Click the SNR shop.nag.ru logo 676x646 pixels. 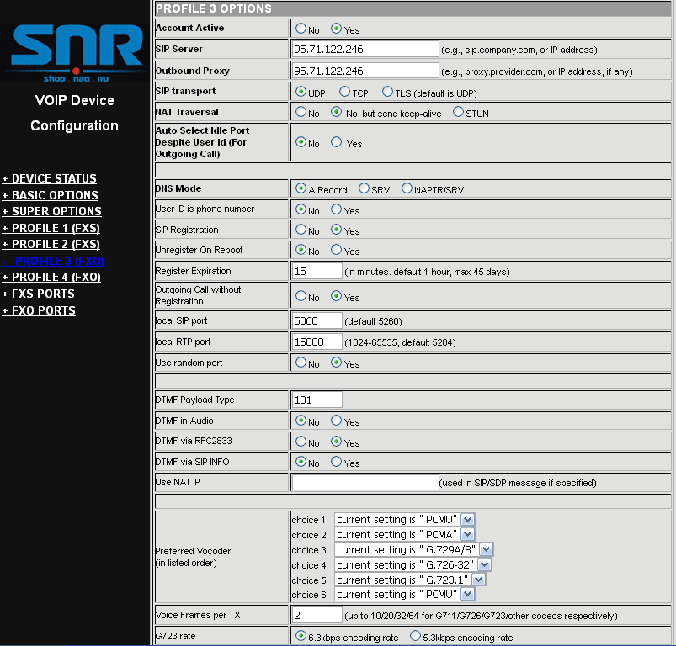pyautogui.click(x=75, y=53)
